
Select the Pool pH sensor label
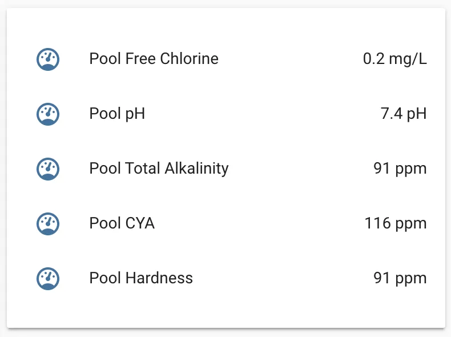tap(117, 114)
